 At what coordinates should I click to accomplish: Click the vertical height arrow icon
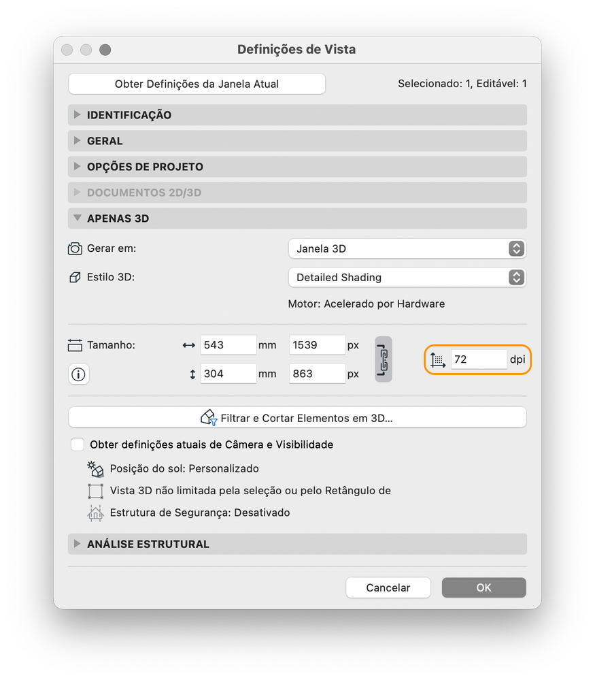[x=192, y=374]
